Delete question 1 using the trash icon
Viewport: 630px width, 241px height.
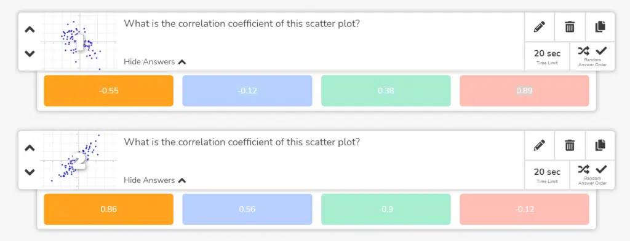tap(570, 27)
